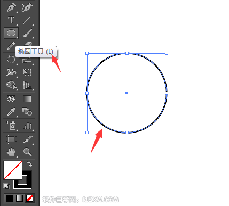
Task: Select the Scale tool
Action: [27, 60]
